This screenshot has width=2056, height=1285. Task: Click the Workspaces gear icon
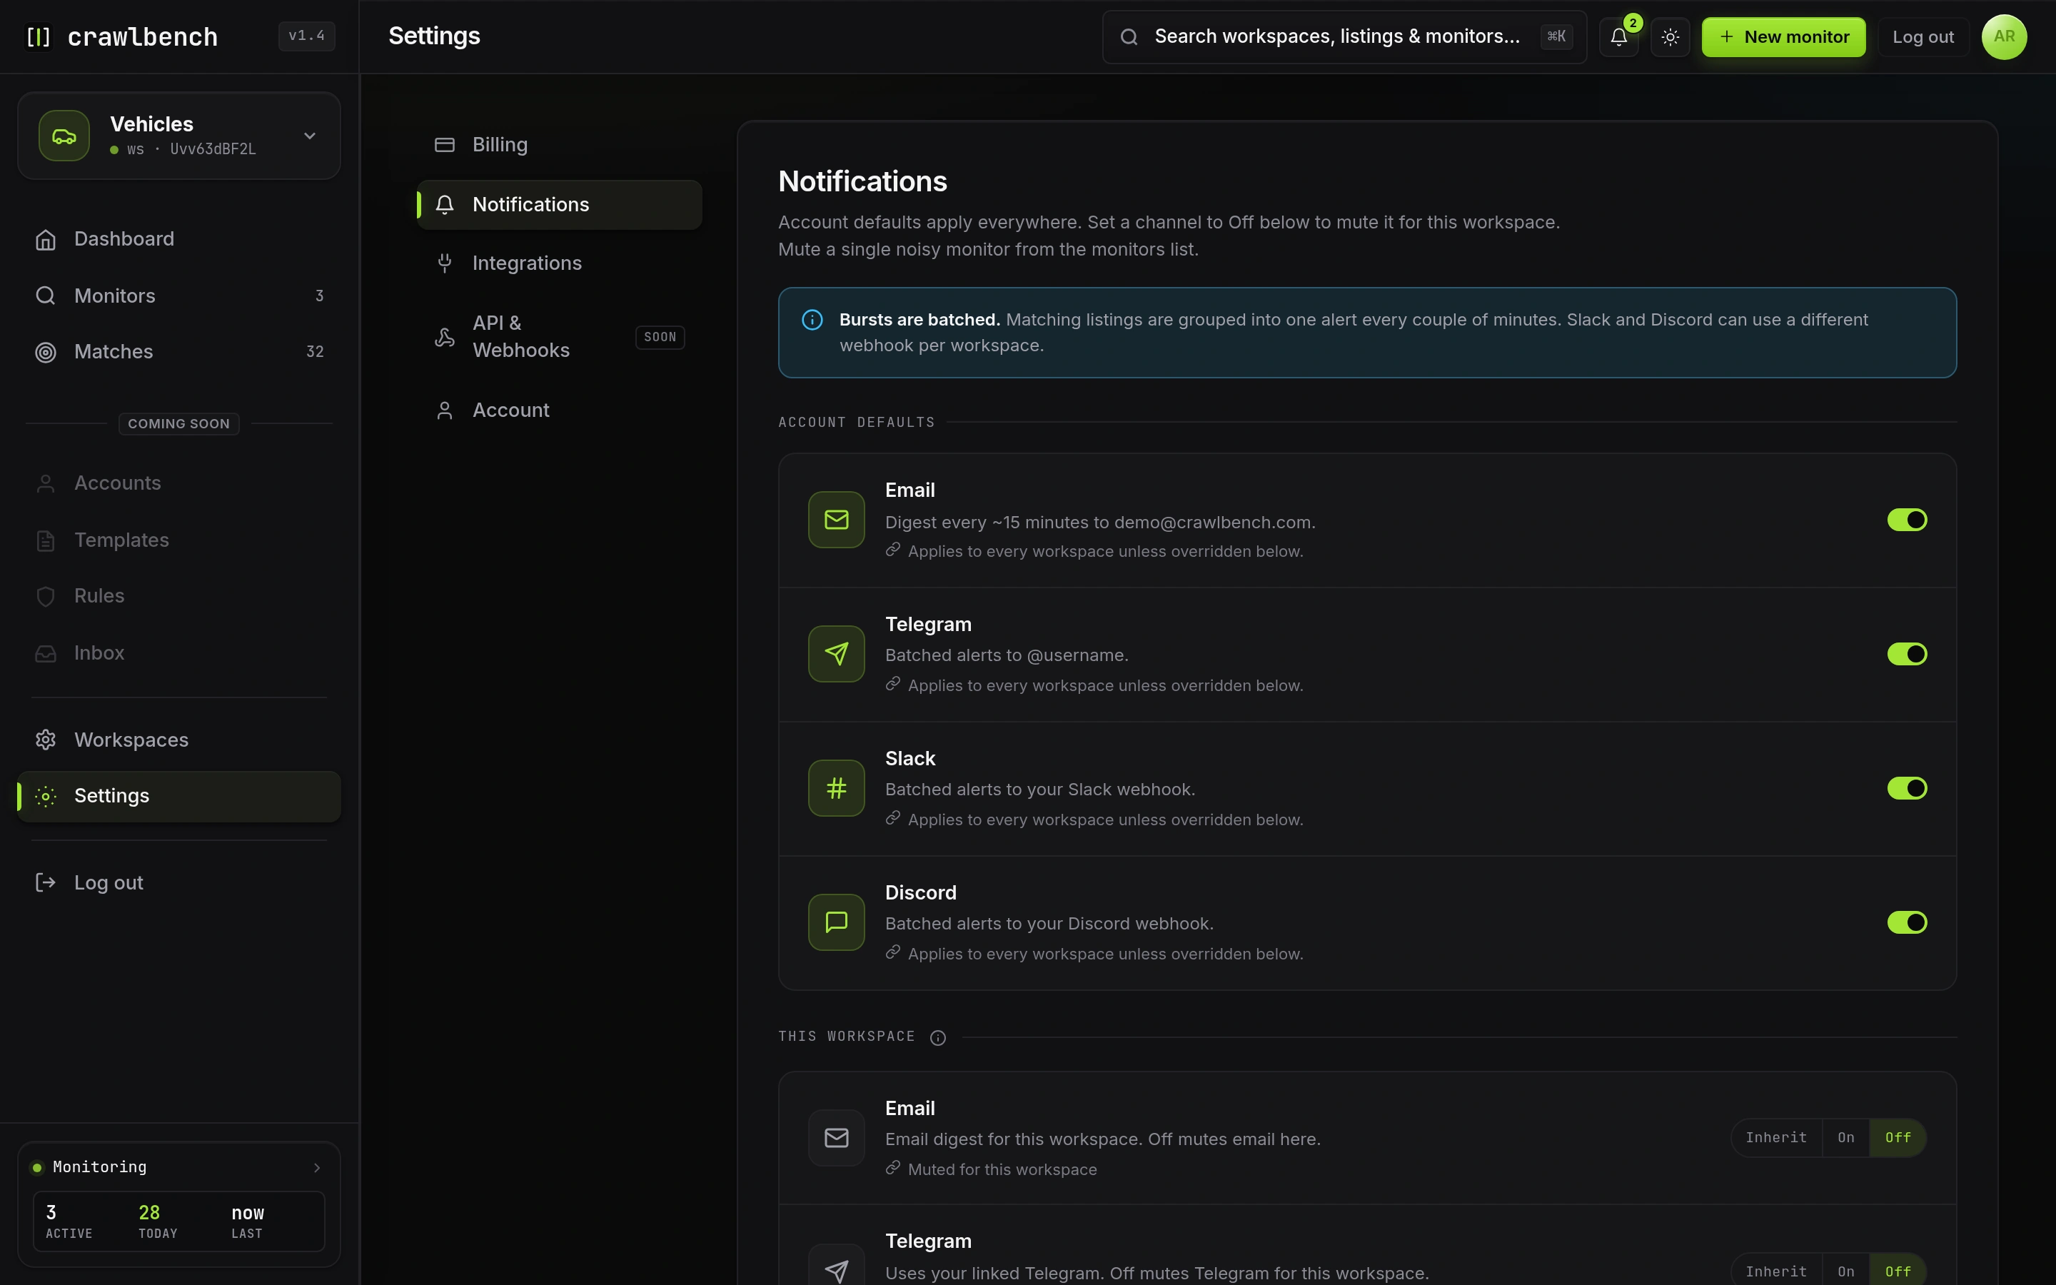tap(46, 740)
